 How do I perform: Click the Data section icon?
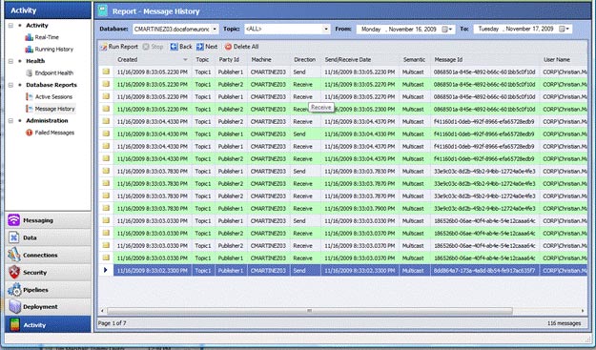(x=13, y=237)
